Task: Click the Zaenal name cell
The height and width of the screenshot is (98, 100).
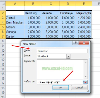Action: coord(15,18)
